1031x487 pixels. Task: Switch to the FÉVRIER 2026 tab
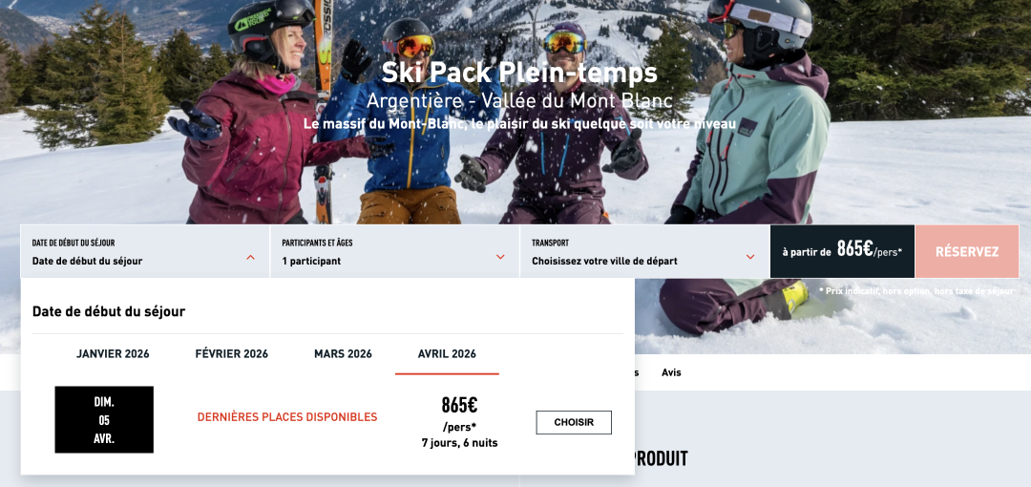pyautogui.click(x=231, y=354)
